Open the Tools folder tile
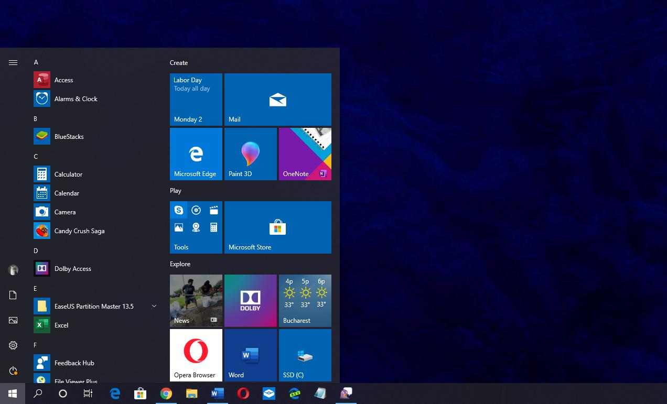The image size is (667, 404). 196,227
